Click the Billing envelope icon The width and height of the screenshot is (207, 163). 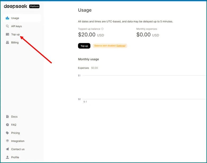click(x=7, y=42)
